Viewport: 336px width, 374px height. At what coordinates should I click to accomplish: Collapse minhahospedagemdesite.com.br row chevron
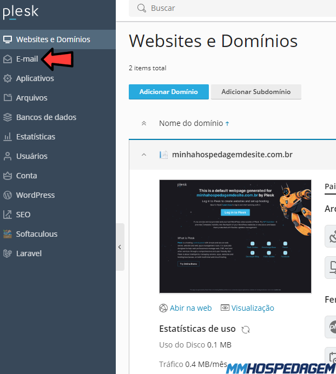tap(144, 155)
